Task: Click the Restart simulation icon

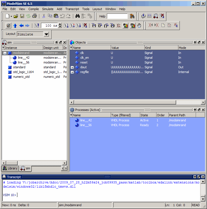Action: (x=37, y=26)
